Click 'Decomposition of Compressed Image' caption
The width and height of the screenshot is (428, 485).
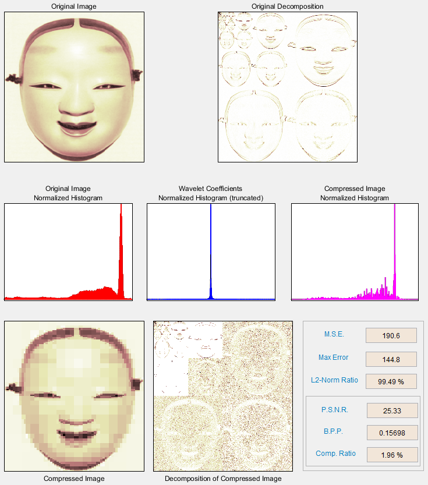(x=223, y=479)
